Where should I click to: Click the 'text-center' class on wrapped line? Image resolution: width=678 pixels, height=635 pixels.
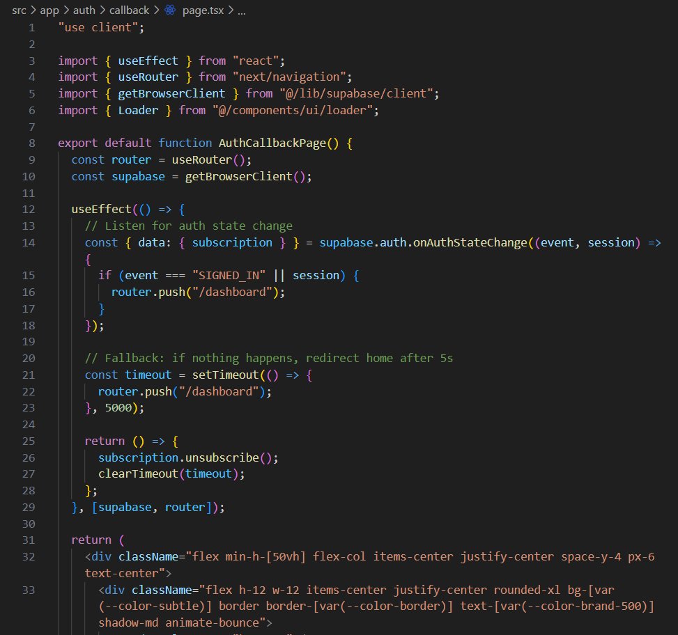[x=121, y=573]
